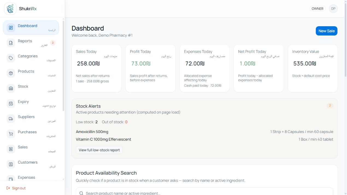The width and height of the screenshot is (347, 195).
Task: Click the ShukriRx logo icon
Action: tap(10, 9)
